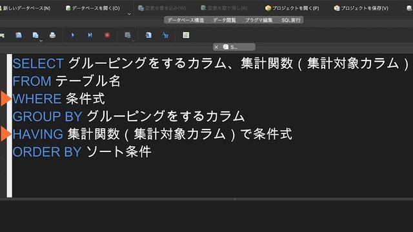Expand the dropdown arrow below データベースを開く
Image resolution: width=413 pixels, height=232 pixels.
tap(129, 14)
